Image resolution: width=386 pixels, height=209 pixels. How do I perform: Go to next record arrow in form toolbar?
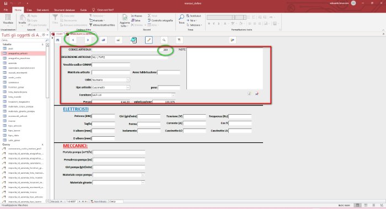coord(88,40)
